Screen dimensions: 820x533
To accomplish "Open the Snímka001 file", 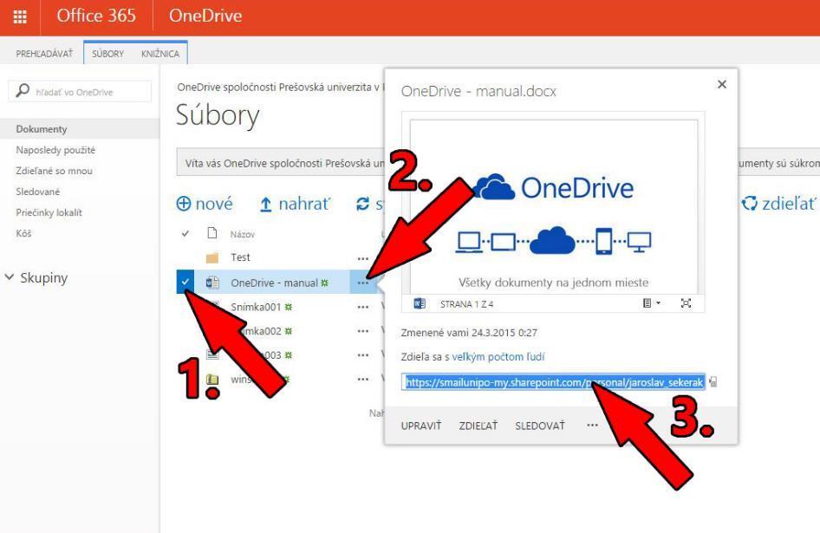I will pyautogui.click(x=256, y=307).
